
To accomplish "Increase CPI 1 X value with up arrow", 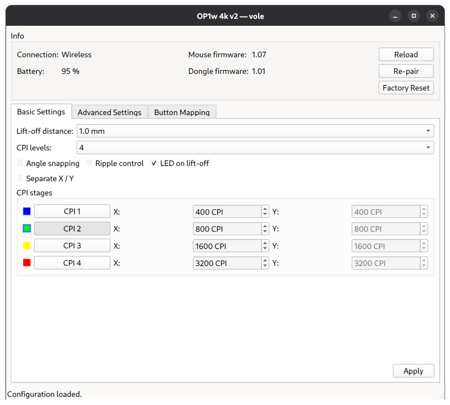I will [265, 209].
